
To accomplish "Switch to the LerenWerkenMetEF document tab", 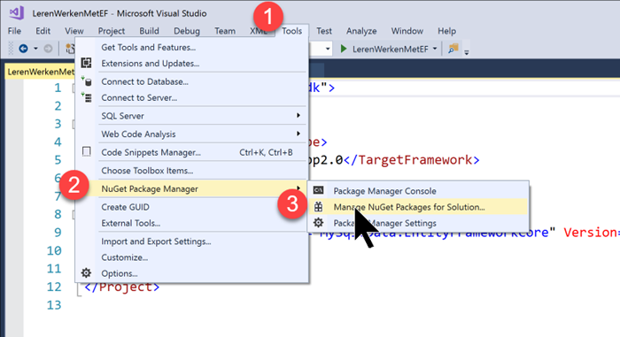I will click(x=41, y=72).
